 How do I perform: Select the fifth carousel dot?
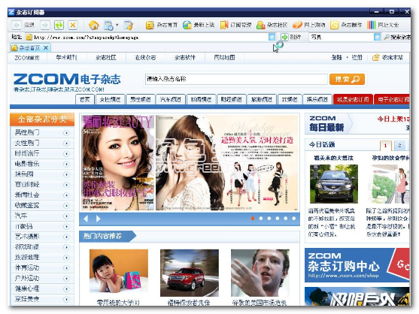pyautogui.click(x=286, y=219)
